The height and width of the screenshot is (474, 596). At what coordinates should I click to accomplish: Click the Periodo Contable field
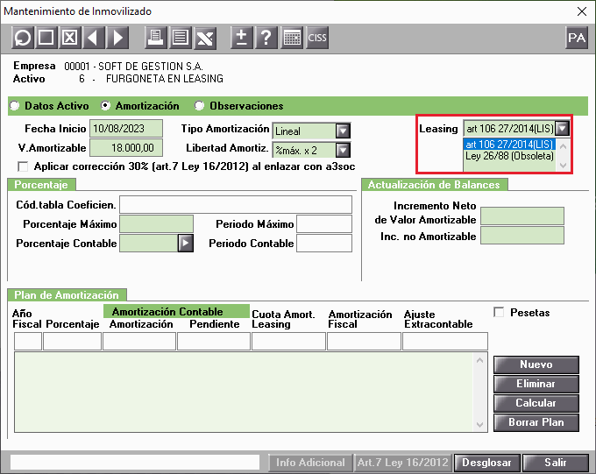(324, 244)
